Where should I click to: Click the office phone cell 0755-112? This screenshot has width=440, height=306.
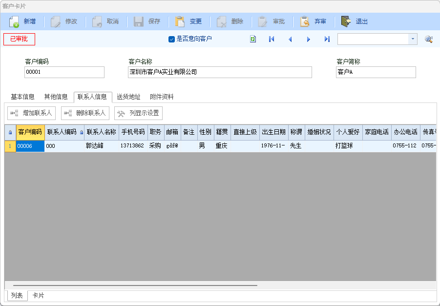(406, 146)
